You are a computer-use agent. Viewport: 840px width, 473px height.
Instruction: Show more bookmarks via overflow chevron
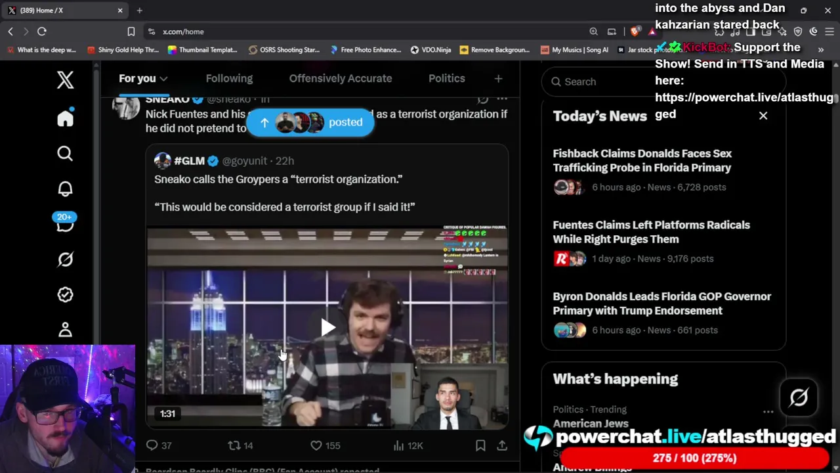click(820, 50)
